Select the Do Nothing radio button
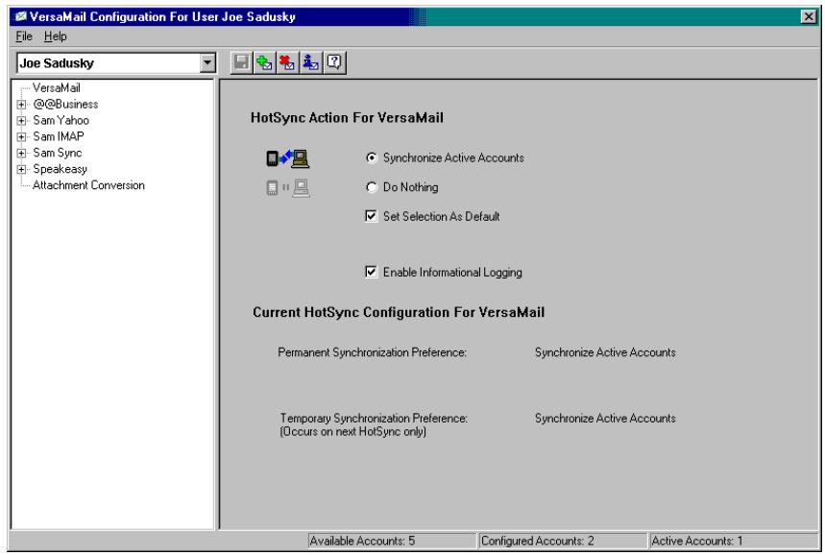Screen dimensions: 825x555 pos(372,187)
